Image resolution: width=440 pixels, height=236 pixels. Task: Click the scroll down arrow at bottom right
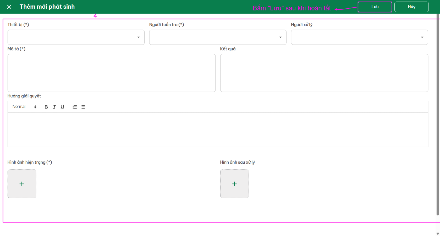tap(438, 234)
